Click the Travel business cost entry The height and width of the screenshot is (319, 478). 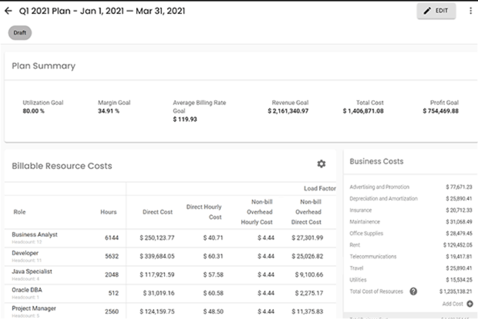[x=356, y=268]
